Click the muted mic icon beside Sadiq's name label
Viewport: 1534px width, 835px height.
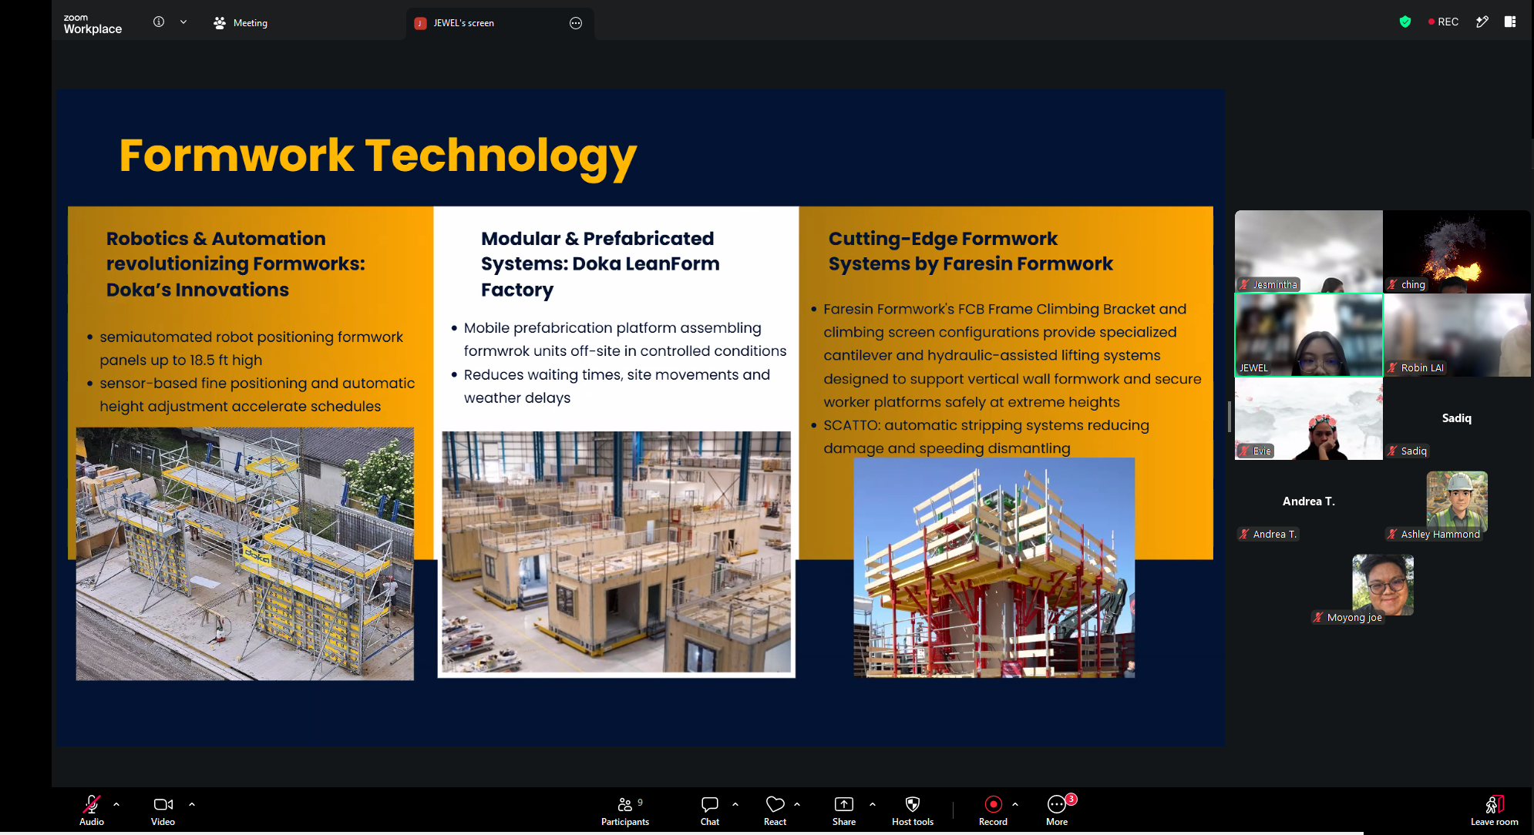pyautogui.click(x=1392, y=451)
